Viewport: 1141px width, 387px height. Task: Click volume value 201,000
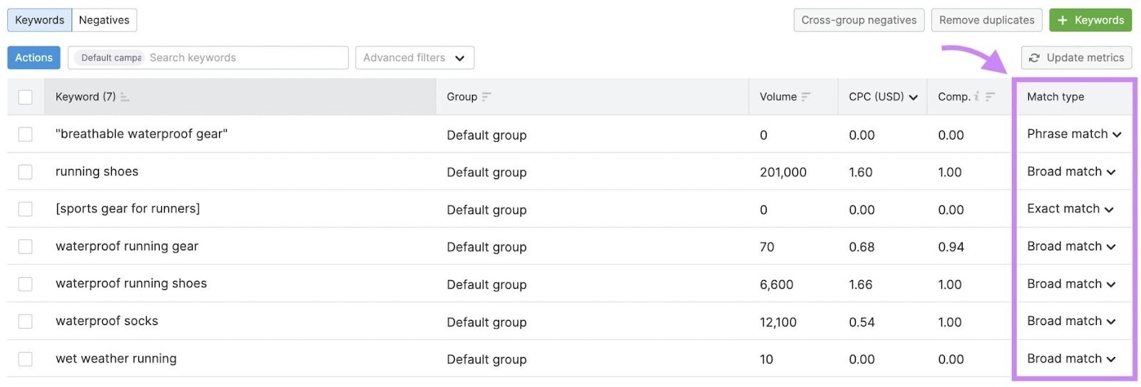pyautogui.click(x=783, y=172)
